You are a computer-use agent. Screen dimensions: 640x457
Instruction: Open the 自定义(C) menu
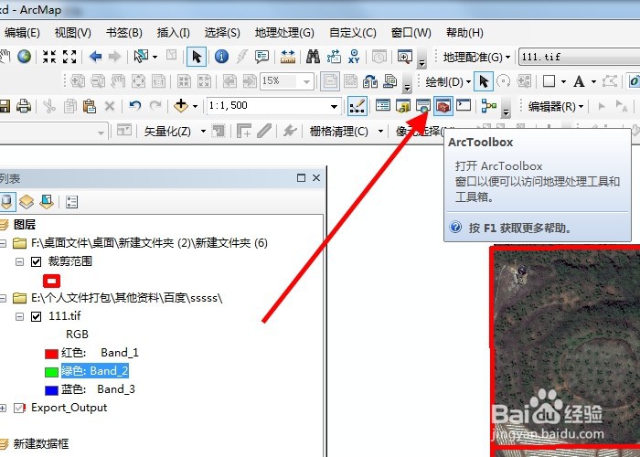pyautogui.click(x=353, y=33)
